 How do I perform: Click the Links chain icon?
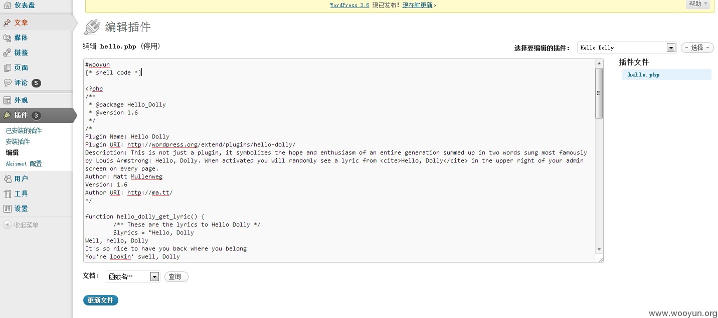click(7, 52)
